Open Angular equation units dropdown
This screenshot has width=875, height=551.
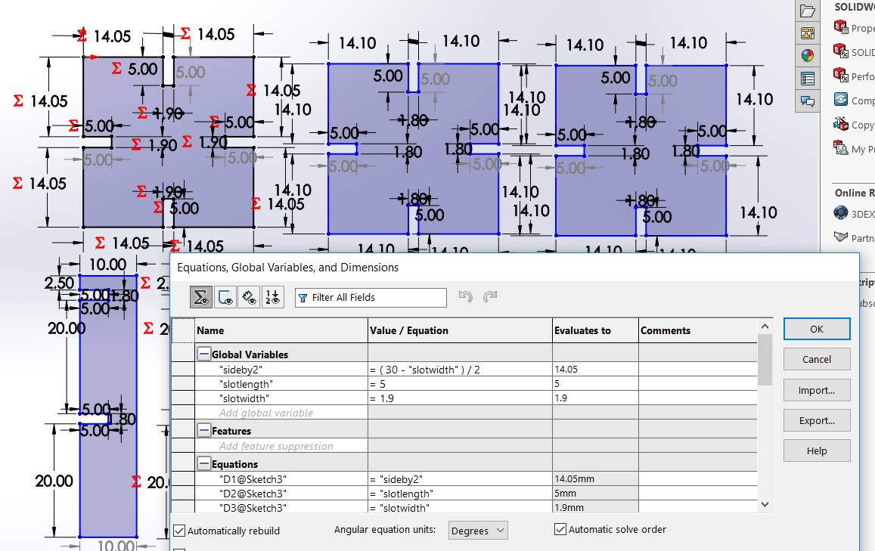click(478, 531)
